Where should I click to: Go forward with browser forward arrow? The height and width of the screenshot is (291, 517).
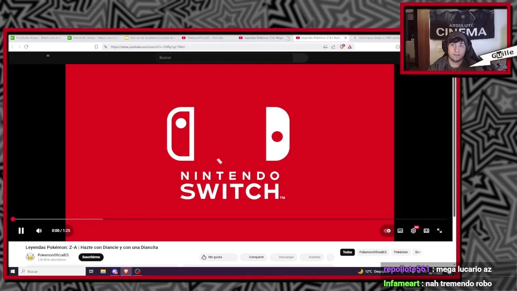[x=19, y=47]
